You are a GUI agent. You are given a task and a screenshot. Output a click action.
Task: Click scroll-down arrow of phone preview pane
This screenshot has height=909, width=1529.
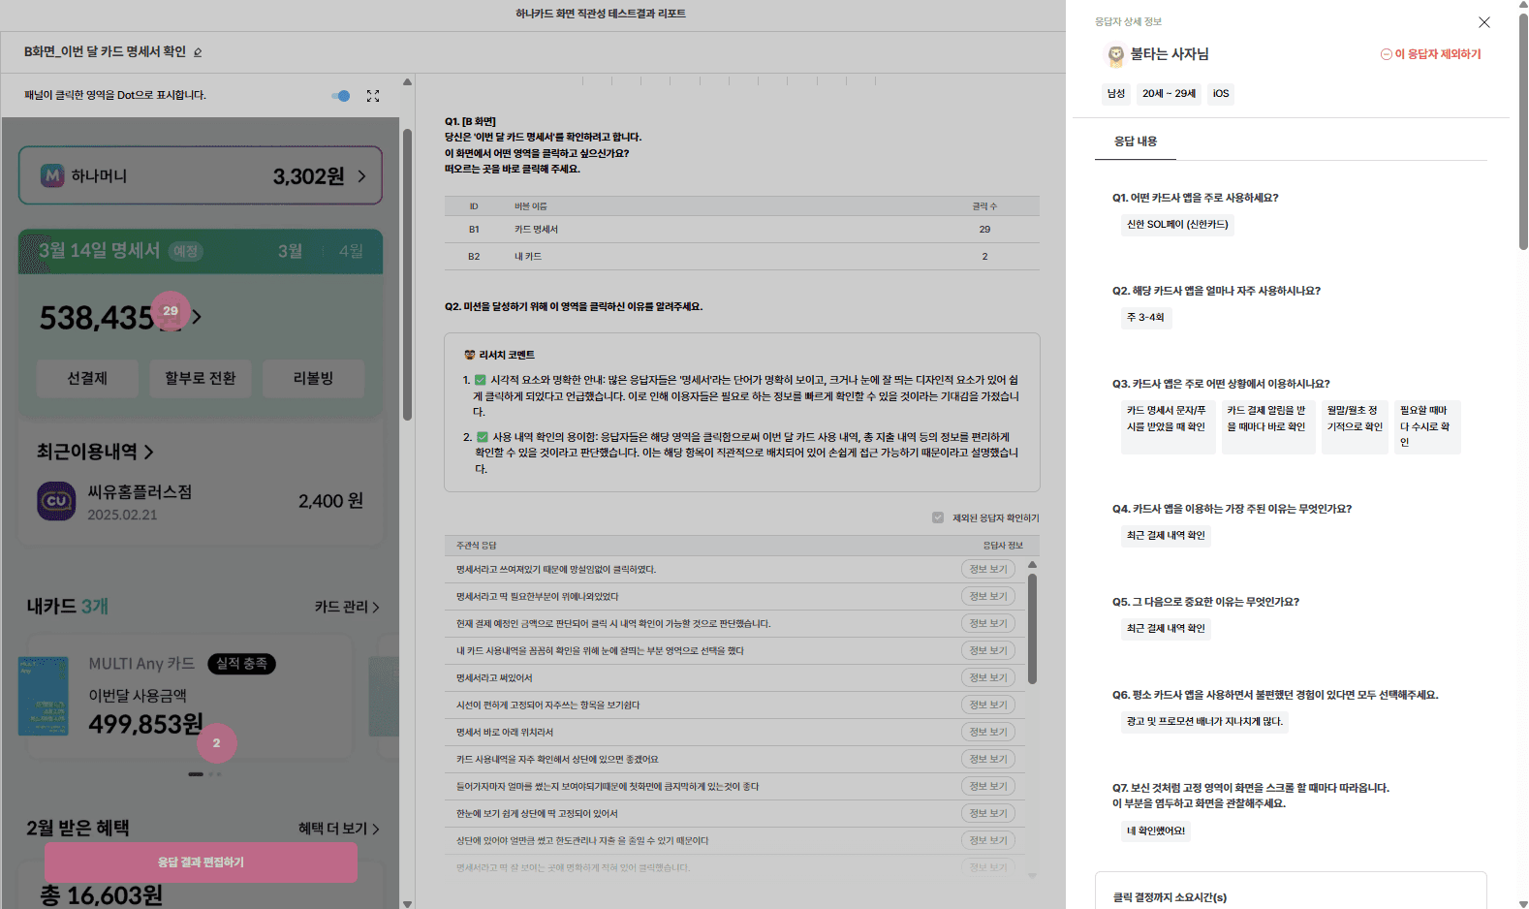407,903
